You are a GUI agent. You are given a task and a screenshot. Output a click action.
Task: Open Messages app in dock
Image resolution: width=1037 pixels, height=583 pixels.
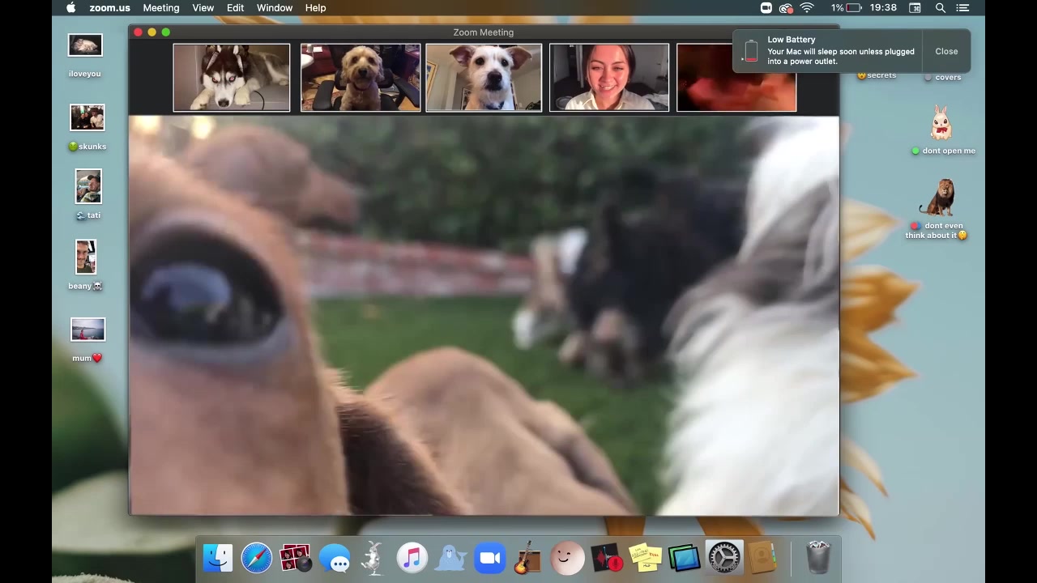point(335,558)
